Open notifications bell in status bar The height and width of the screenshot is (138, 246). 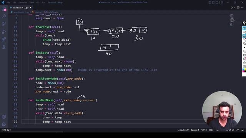[243, 130]
